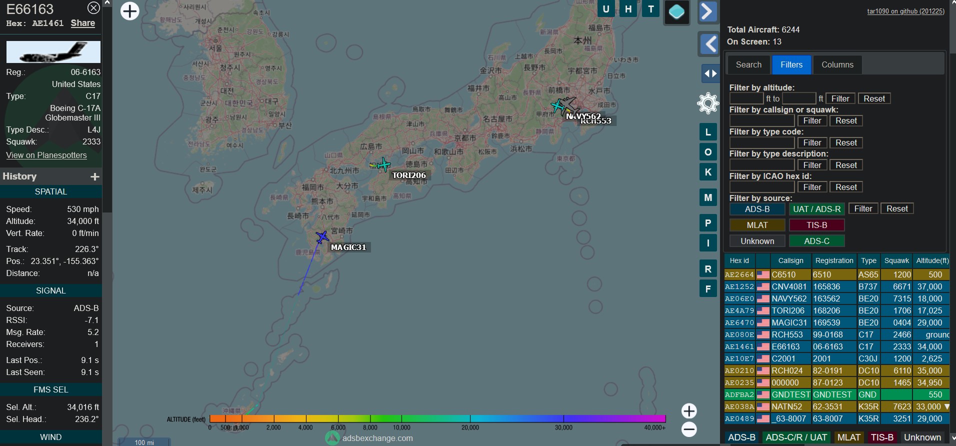Image resolution: width=956 pixels, height=446 pixels.
Task: Select the GNDTEST row in aircraft table
Action: point(837,394)
